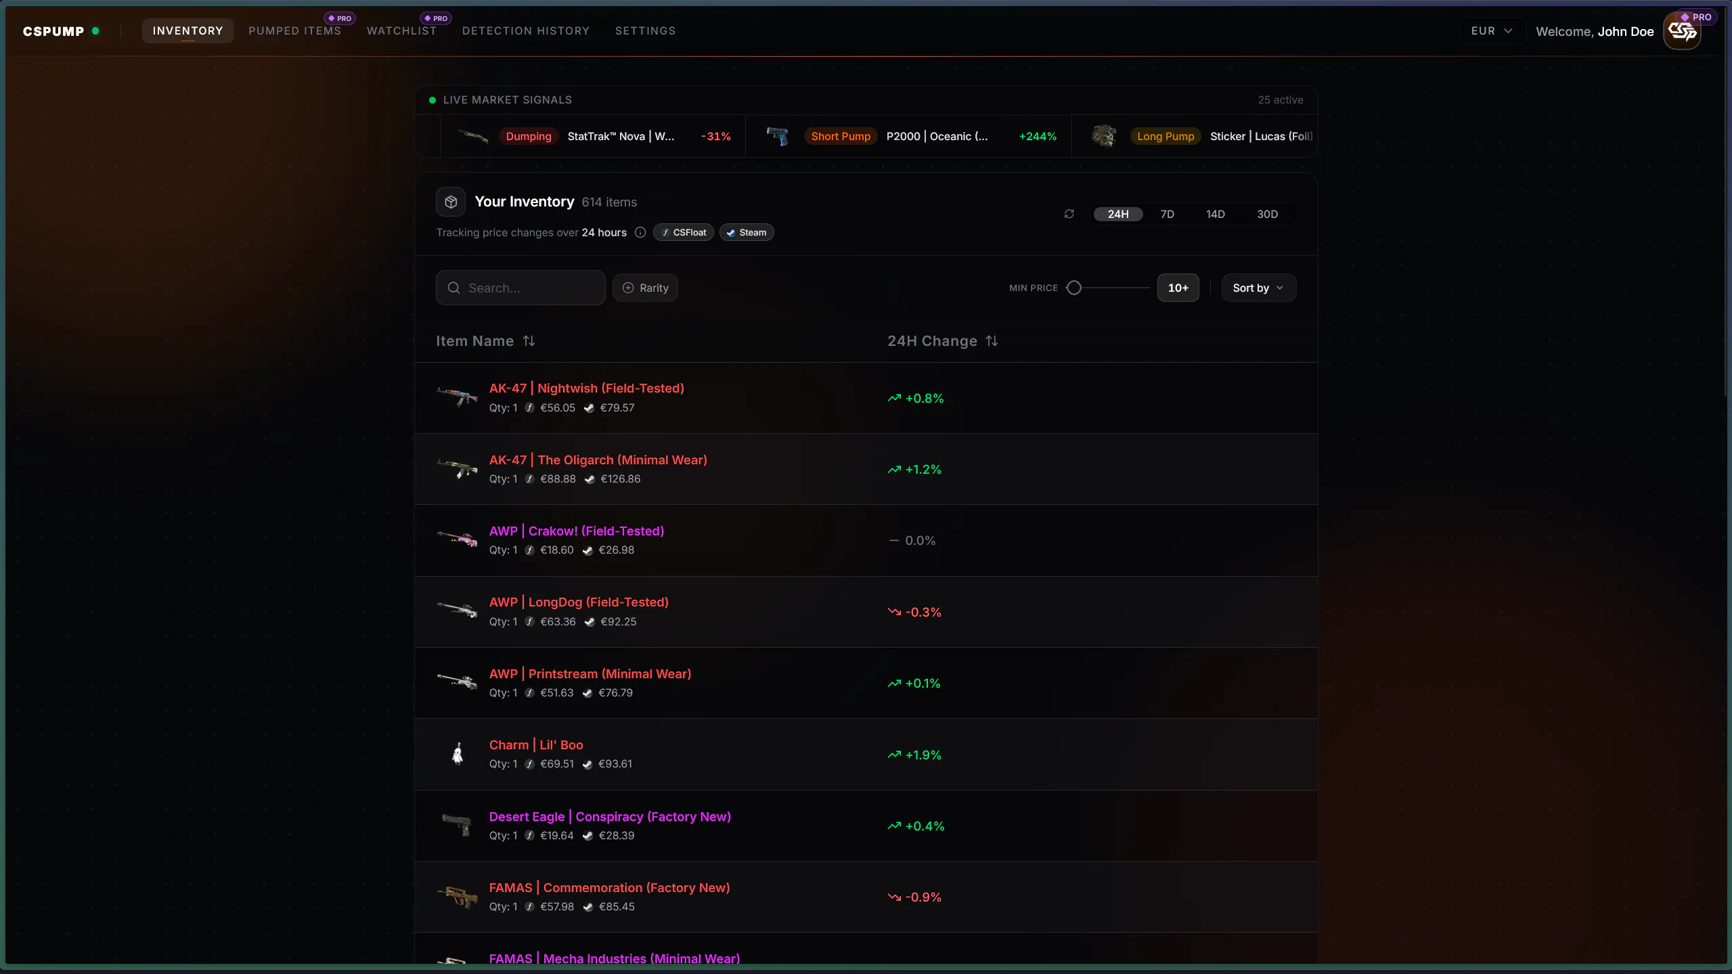The height and width of the screenshot is (974, 1732).
Task: Click the 10+ min price value
Action: click(1178, 288)
